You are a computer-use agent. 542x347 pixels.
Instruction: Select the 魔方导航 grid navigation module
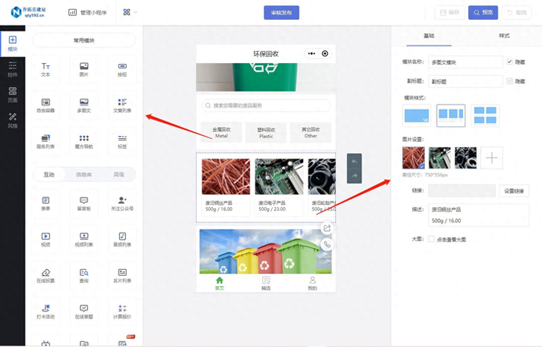pyautogui.click(x=84, y=141)
